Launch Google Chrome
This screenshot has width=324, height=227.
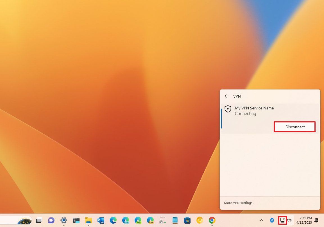tap(212, 220)
